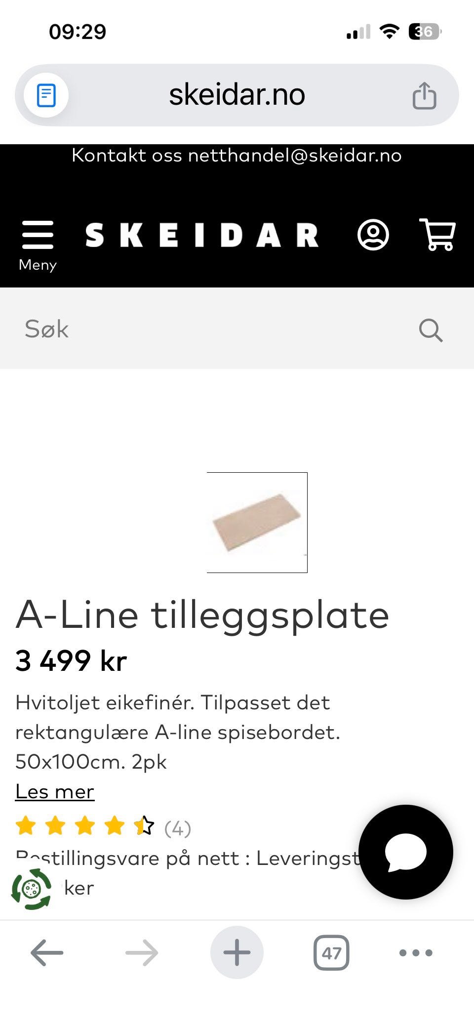Image resolution: width=474 pixels, height=1027 pixels.
Task: Expand product details via Les mer
Action: coord(55,791)
